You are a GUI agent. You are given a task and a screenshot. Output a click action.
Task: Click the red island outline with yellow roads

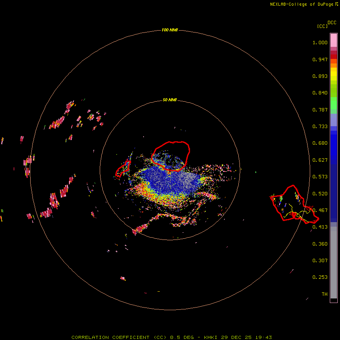[294, 204]
